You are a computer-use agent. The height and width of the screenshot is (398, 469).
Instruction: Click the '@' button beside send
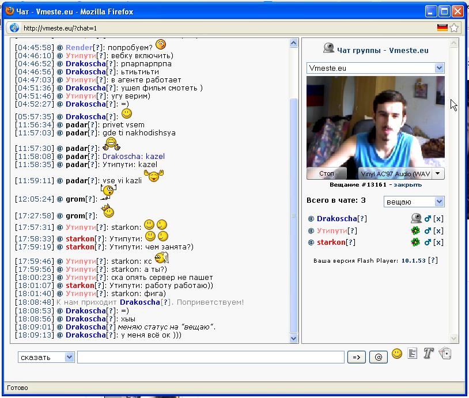[x=378, y=357]
